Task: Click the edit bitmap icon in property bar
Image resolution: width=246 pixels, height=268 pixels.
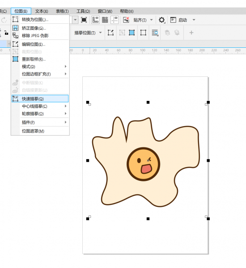Action: point(110,33)
